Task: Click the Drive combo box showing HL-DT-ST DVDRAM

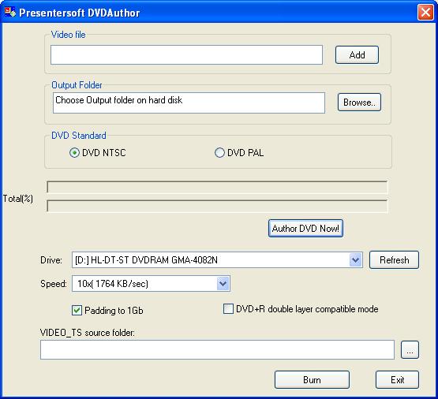Action: pos(217,260)
